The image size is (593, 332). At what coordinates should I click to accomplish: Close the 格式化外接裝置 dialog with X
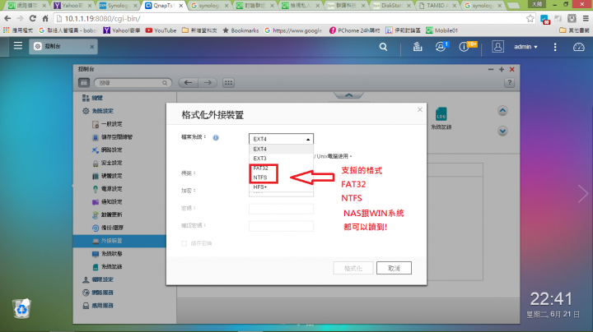(420, 110)
